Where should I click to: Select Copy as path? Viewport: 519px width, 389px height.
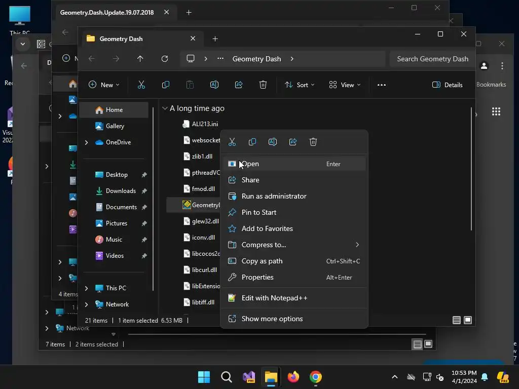point(294,261)
